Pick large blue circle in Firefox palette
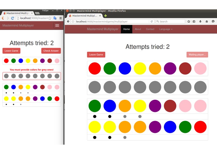This screenshot has width=217, height=154. 125,68
